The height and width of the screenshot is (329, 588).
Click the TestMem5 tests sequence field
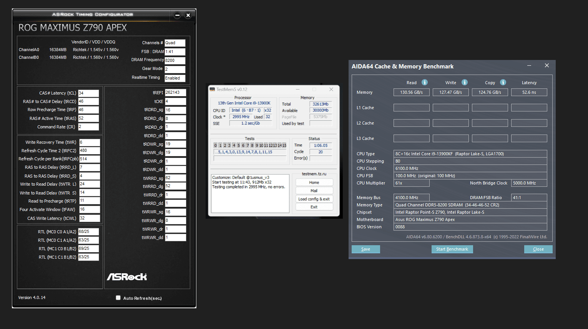(250, 152)
